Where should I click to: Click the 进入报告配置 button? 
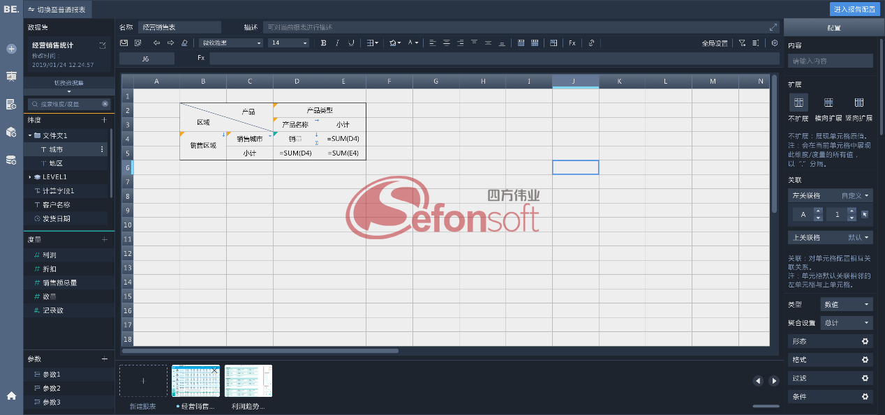point(854,9)
